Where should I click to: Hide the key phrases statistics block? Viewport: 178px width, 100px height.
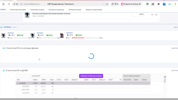coord(175,48)
